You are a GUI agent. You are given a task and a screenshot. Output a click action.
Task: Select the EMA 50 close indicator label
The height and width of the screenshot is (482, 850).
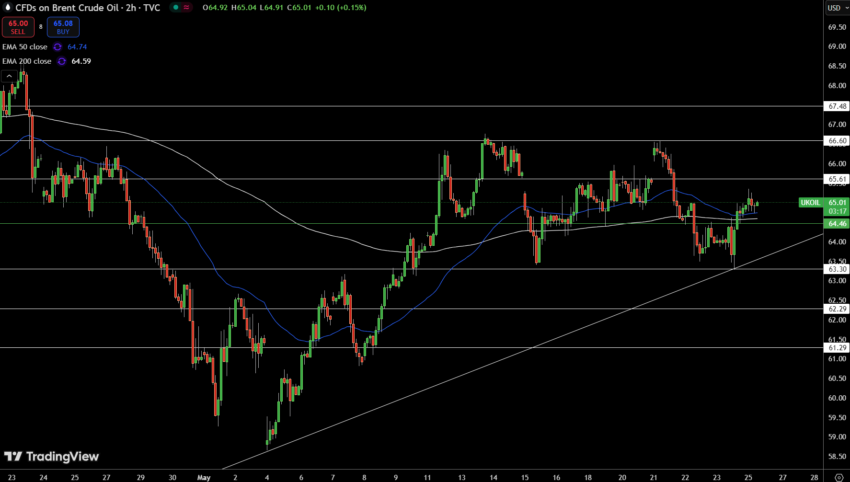[25, 47]
